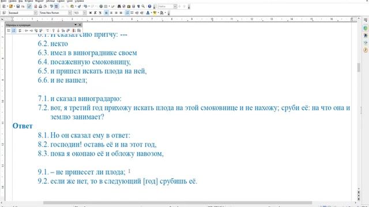Click the Print icon

pyautogui.click(x=40, y=6)
